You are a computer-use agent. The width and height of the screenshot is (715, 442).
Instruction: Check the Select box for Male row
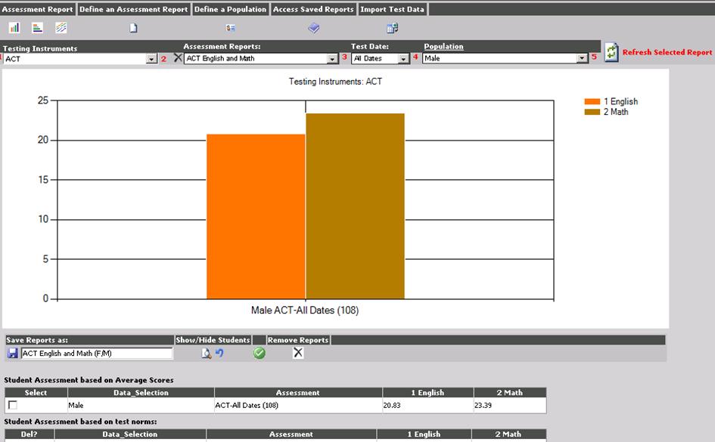(13, 406)
